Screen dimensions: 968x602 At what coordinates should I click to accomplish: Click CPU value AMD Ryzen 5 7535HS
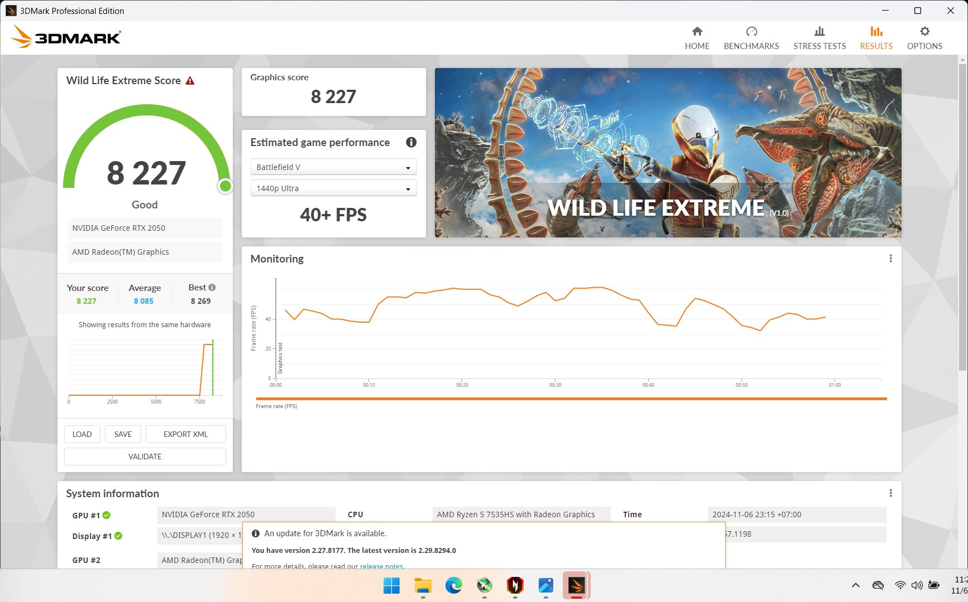pyautogui.click(x=521, y=514)
